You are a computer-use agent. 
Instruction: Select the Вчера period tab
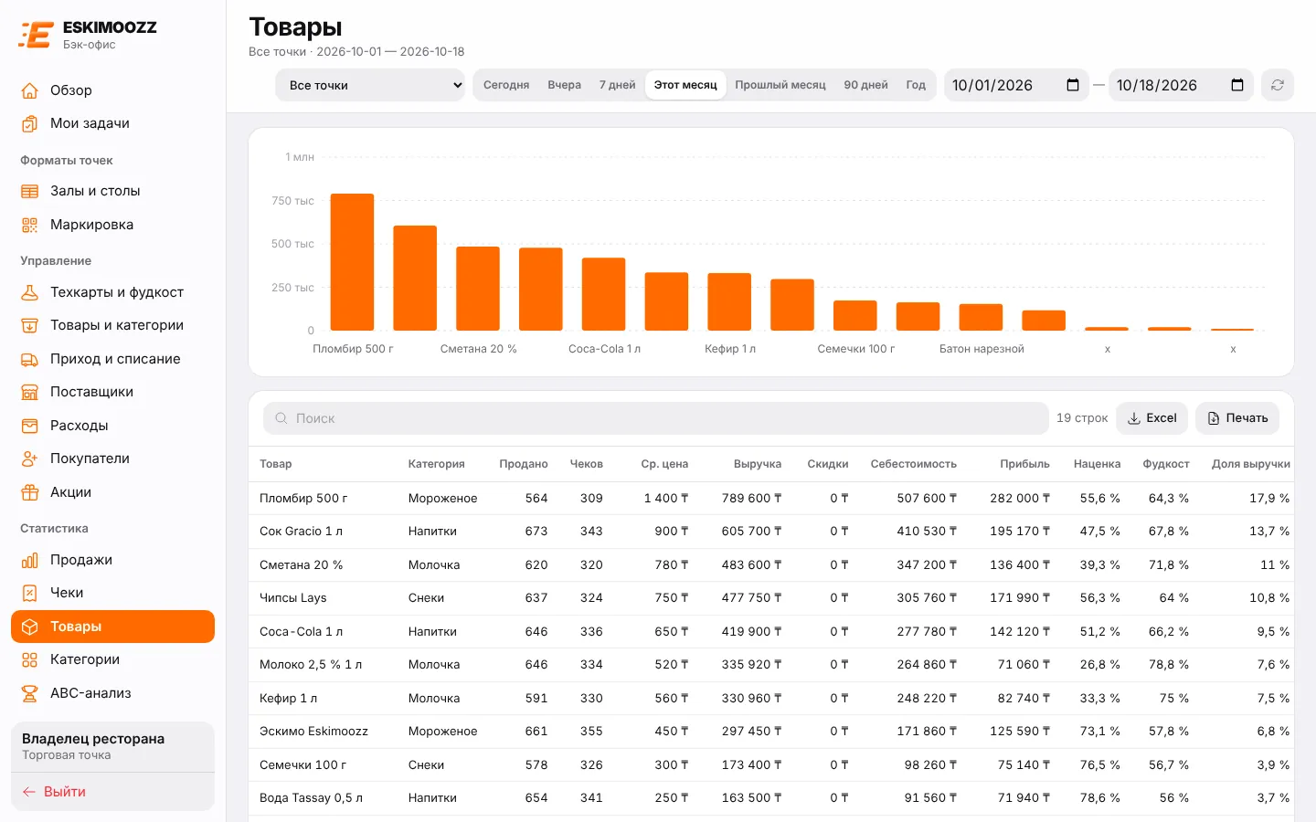(565, 85)
